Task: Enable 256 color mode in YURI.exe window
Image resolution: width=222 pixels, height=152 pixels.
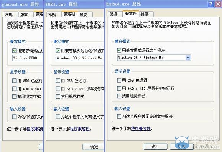Action: [x=58, y=81]
